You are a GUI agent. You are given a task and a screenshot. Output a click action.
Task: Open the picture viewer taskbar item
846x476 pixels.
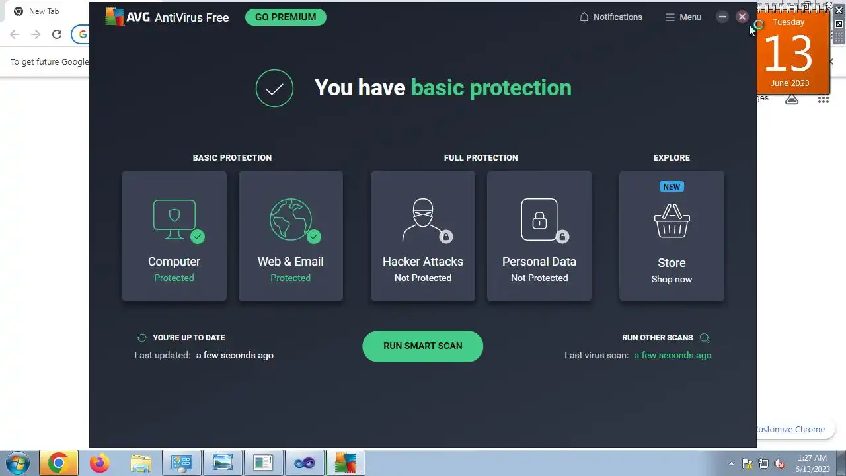tap(223, 463)
